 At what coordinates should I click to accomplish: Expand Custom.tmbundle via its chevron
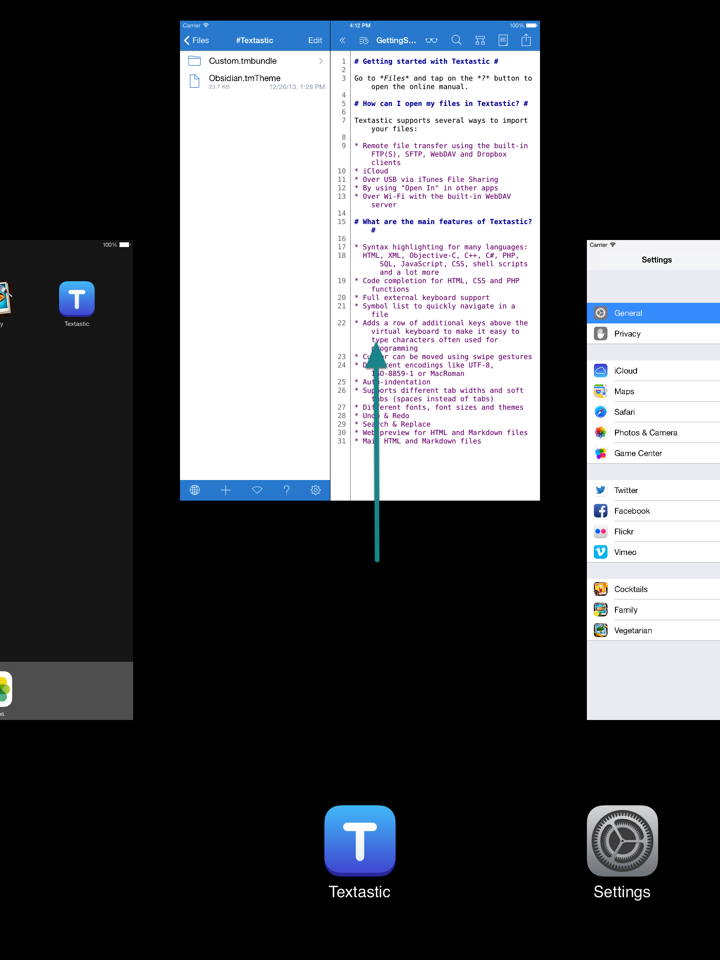(321, 61)
